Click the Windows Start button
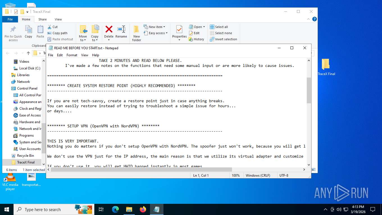382x215 pixels. [7, 209]
